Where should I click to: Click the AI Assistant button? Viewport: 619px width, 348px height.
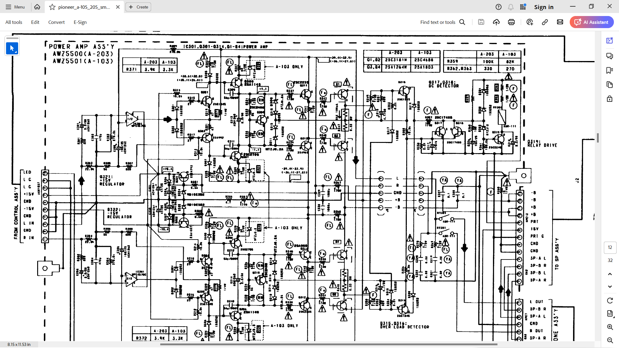pyautogui.click(x=591, y=22)
